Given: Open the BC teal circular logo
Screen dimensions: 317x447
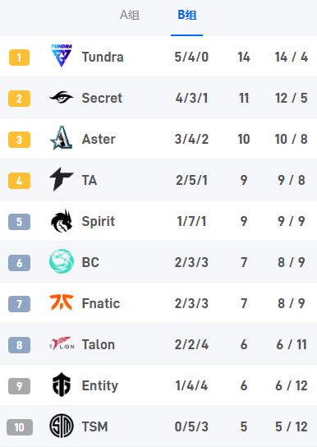Looking at the screenshot, I should (62, 261).
